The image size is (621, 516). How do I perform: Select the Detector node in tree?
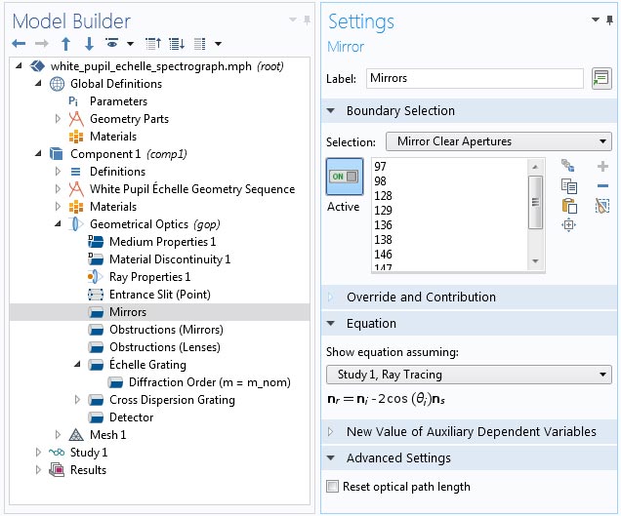click(x=131, y=417)
